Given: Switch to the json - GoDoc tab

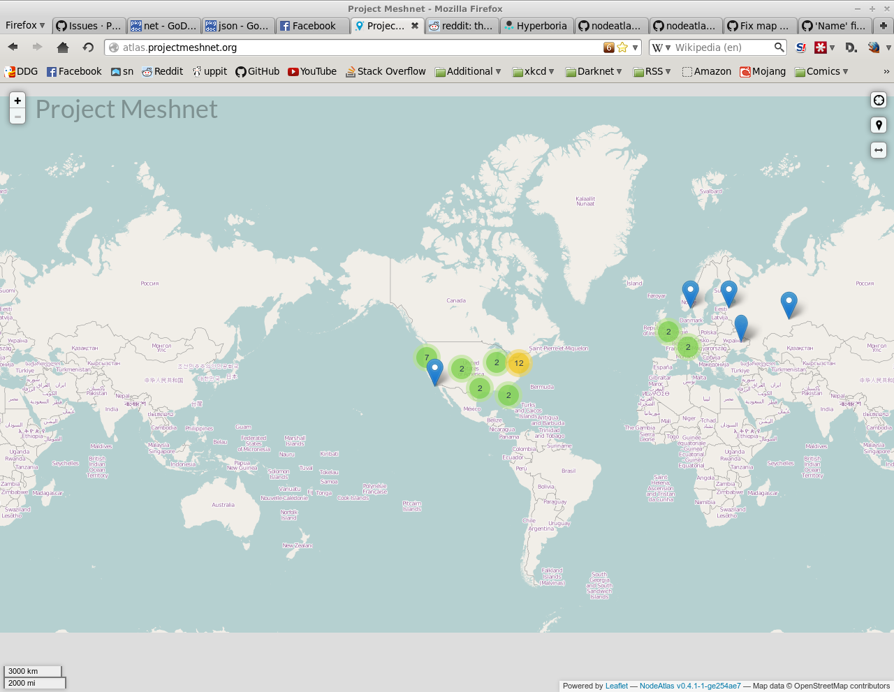Looking at the screenshot, I should click(x=238, y=26).
